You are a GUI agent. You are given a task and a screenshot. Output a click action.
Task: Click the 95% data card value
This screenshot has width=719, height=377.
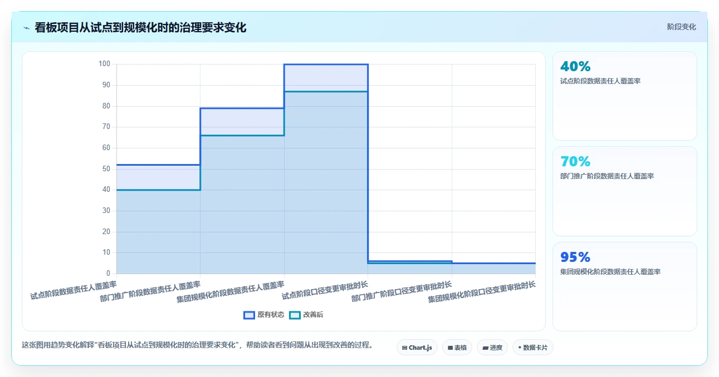(x=575, y=257)
